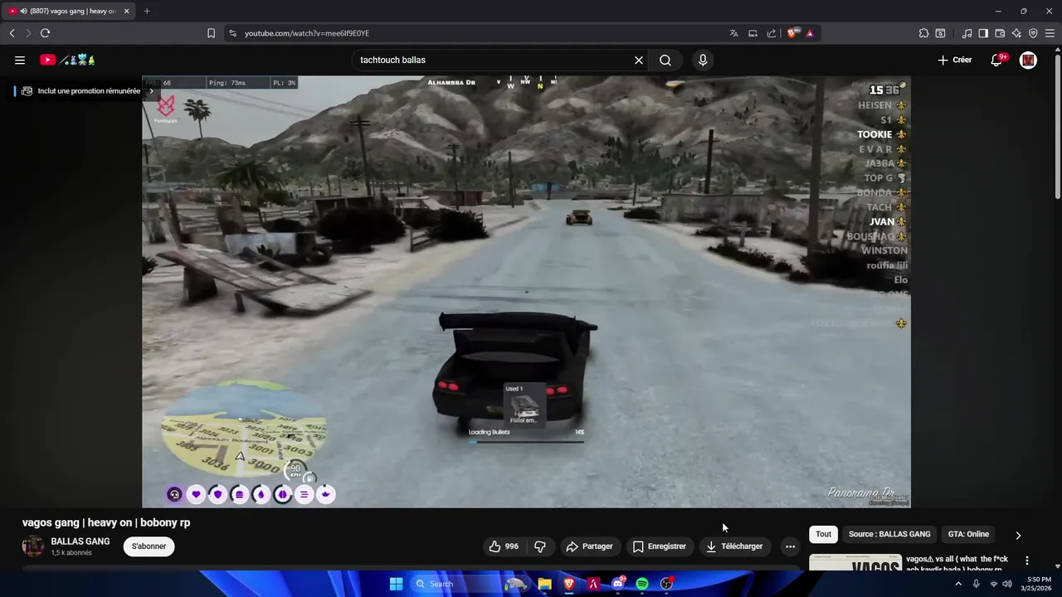Open Leo AI sparkle icon
Screen dimensions: 1062x597
pos(1016,33)
